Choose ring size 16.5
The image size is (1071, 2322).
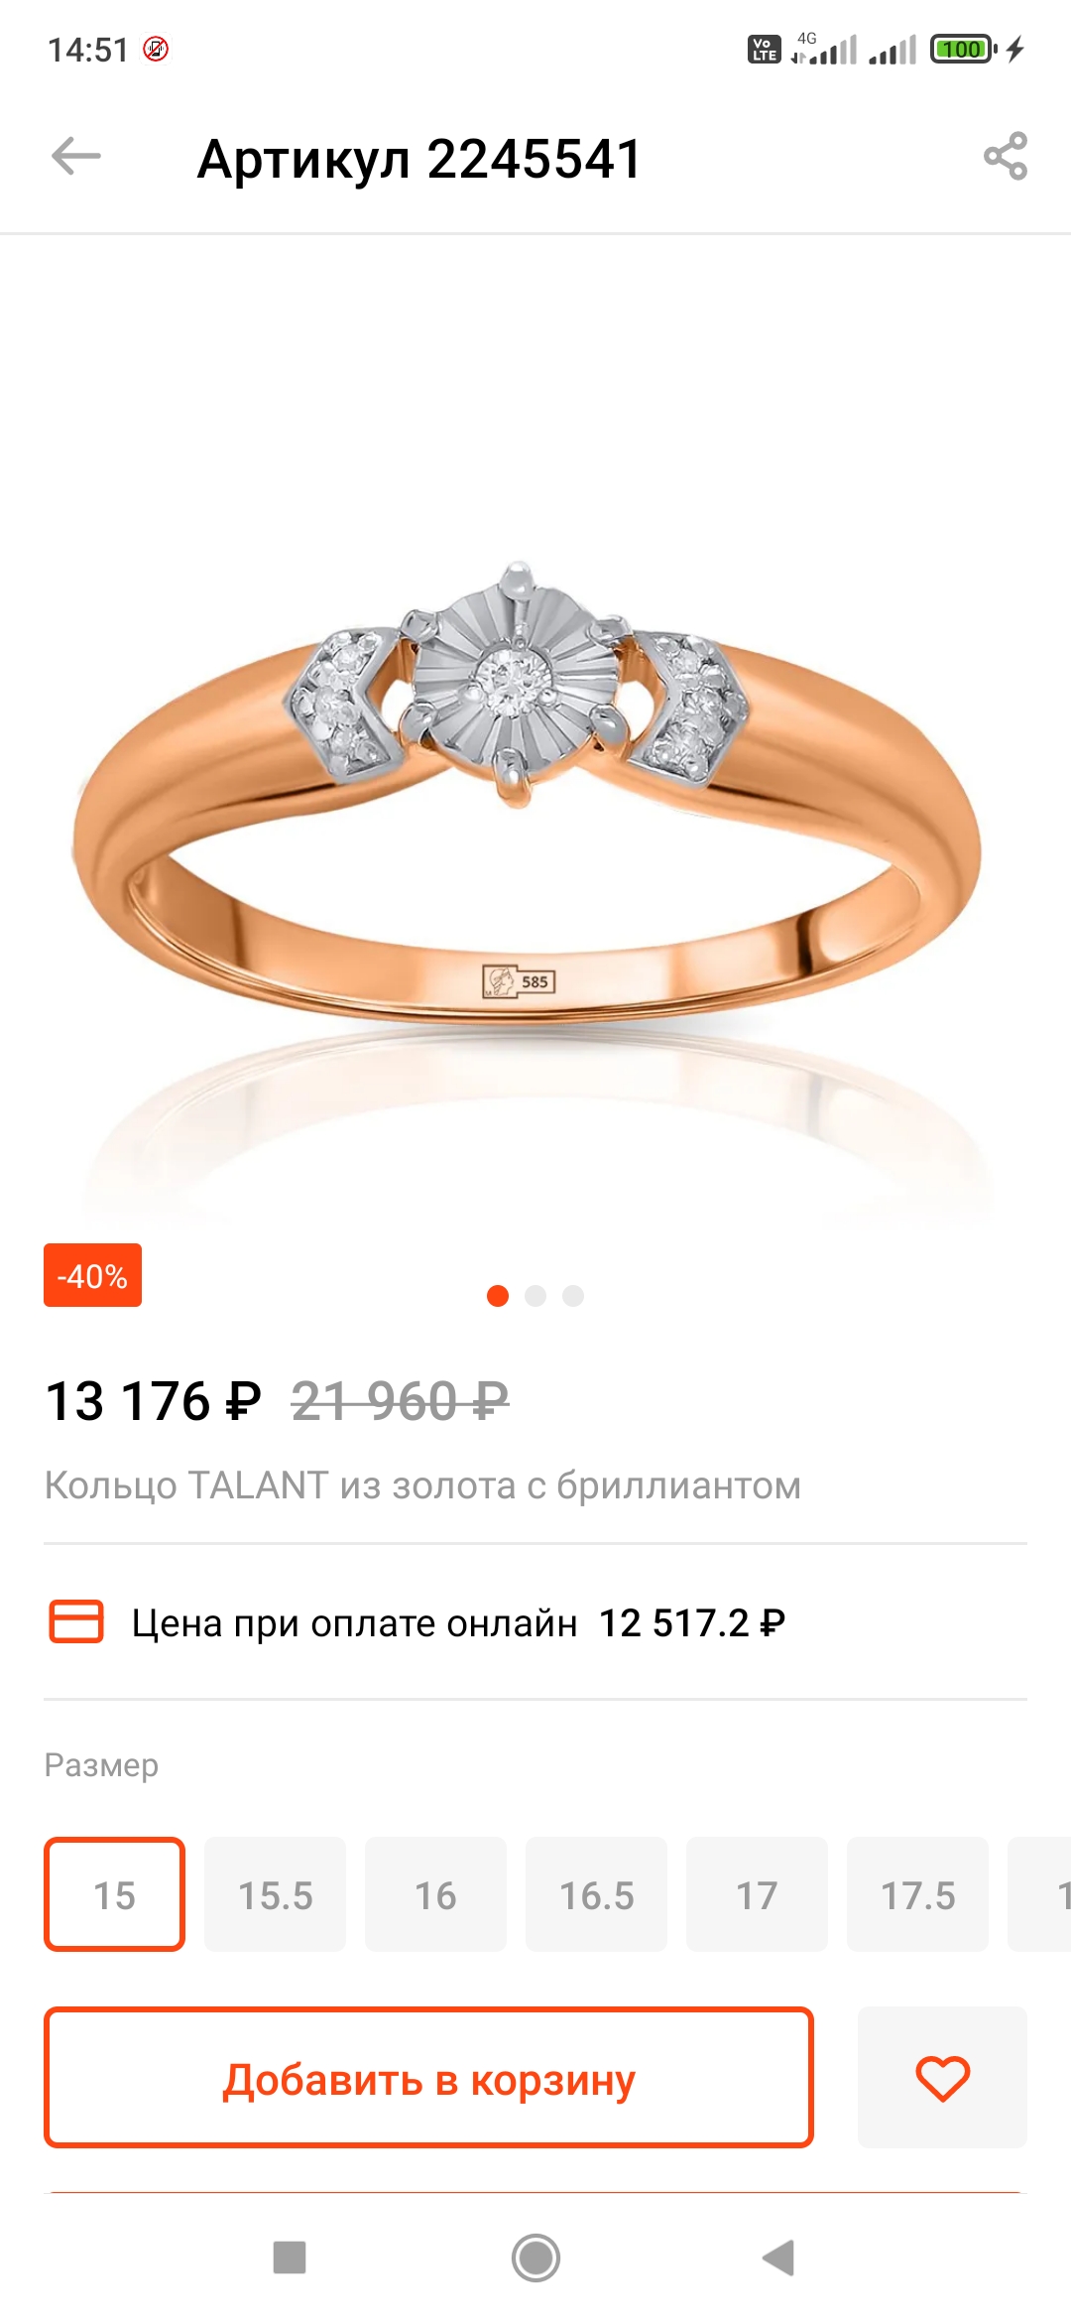(x=596, y=1894)
